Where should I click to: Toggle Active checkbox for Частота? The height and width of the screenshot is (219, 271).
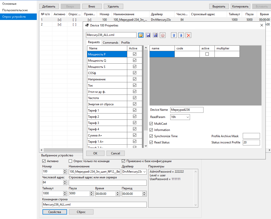click(x=135, y=98)
